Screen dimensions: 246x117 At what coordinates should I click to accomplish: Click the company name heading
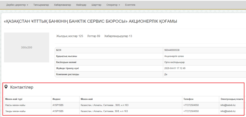point(90,21)
